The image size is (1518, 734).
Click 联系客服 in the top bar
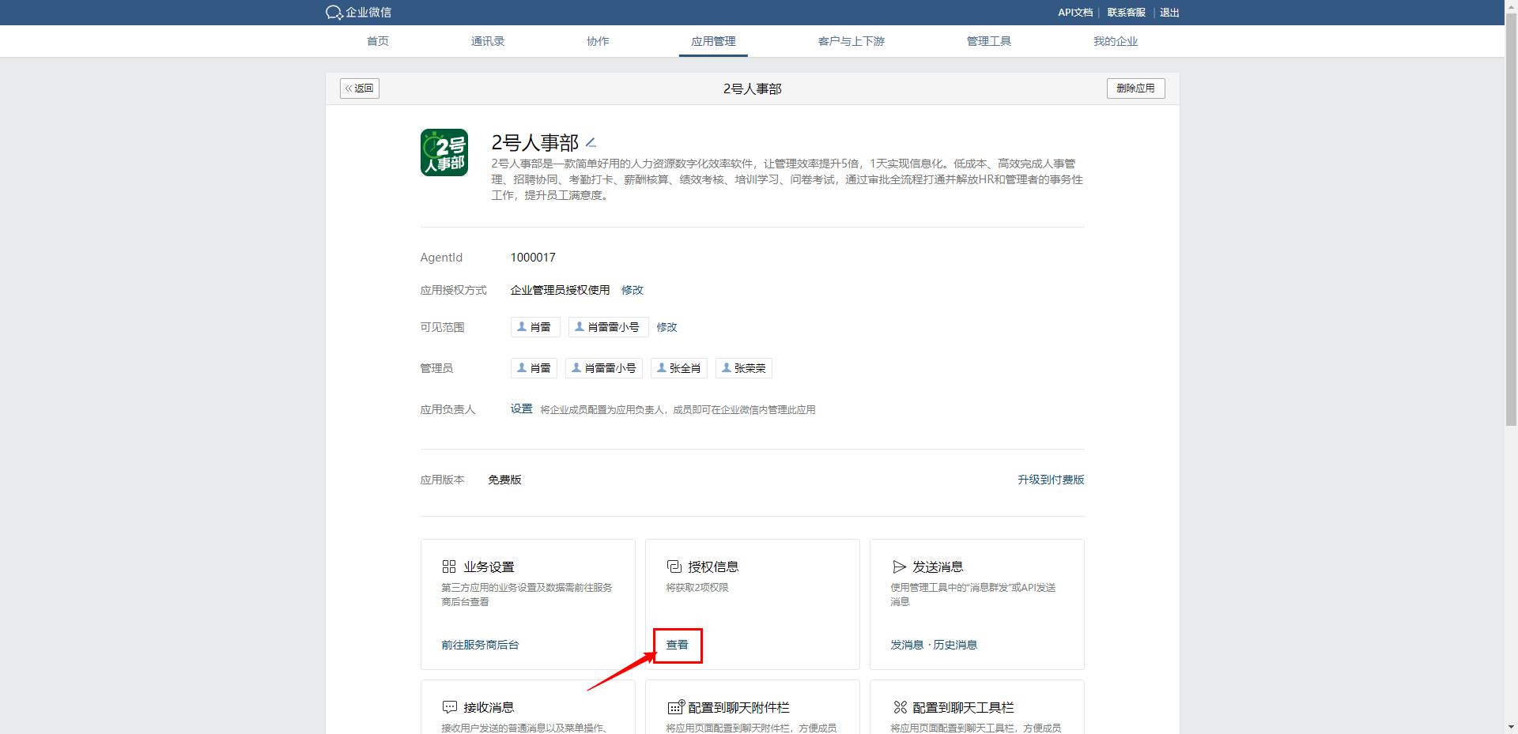pyautogui.click(x=1126, y=13)
